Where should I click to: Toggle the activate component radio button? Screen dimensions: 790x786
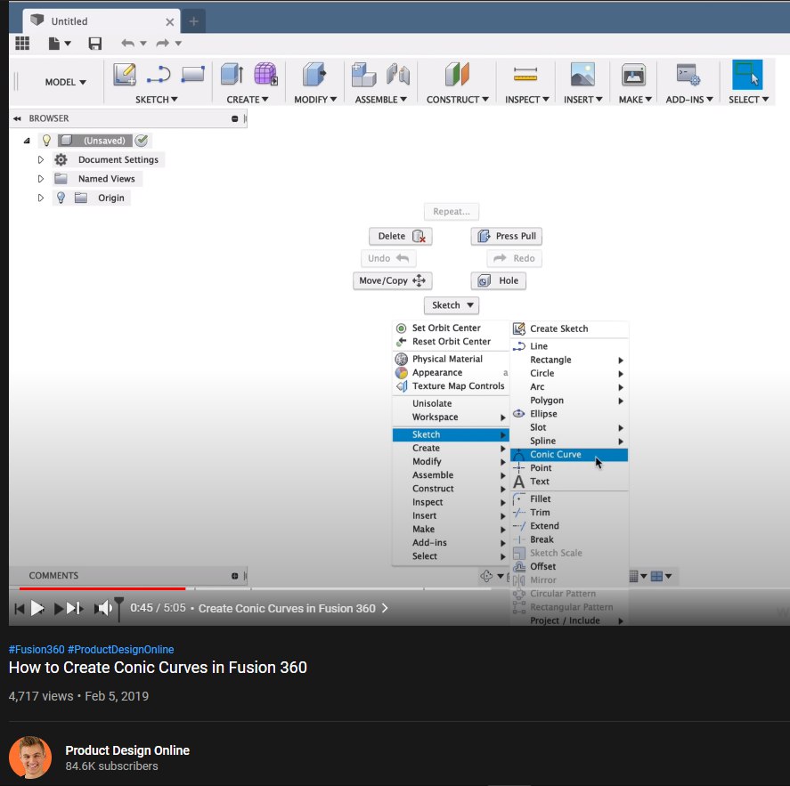coord(142,141)
